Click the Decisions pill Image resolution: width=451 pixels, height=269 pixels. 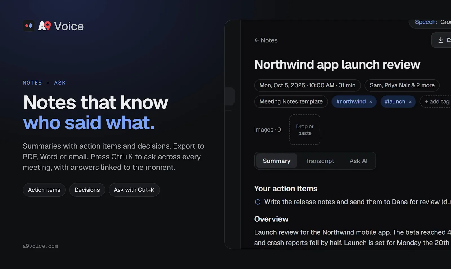(x=87, y=190)
